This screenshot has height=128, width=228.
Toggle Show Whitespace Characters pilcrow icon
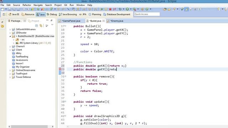[x=199, y=9]
